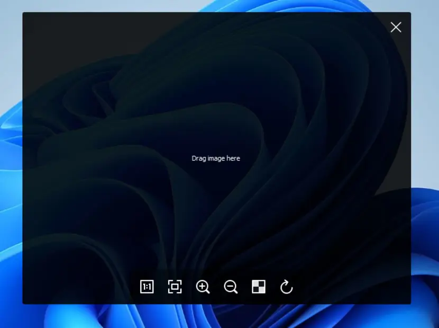Click the boxed 1:1 toolbar button

(x=147, y=287)
